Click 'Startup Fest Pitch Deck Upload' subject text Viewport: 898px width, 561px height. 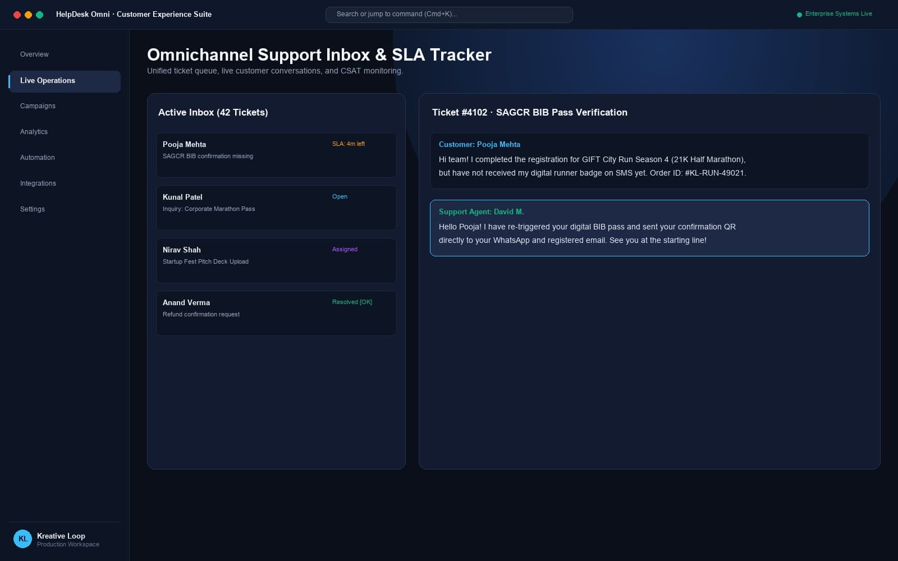205,261
